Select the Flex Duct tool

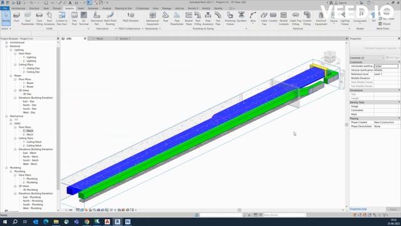(75, 18)
